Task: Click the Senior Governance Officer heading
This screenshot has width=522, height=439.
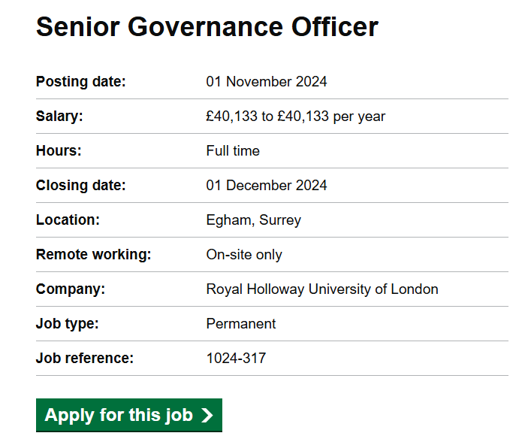Action: click(x=207, y=26)
